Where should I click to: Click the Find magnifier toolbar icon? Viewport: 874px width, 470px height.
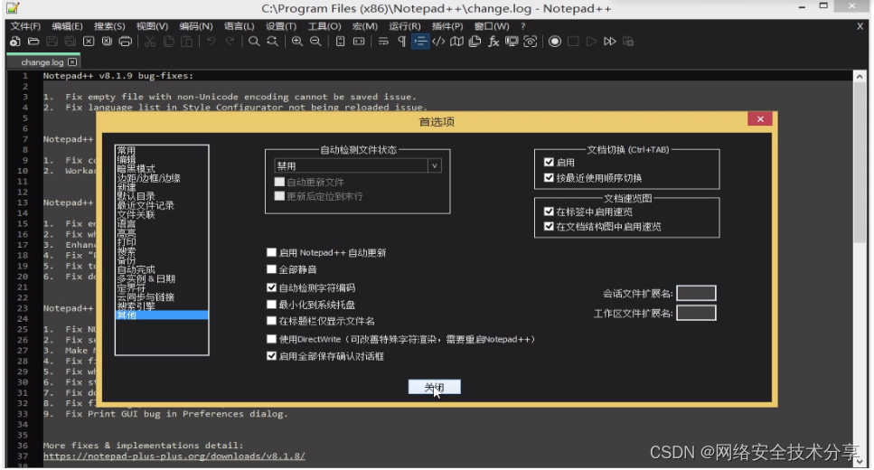[x=254, y=42]
